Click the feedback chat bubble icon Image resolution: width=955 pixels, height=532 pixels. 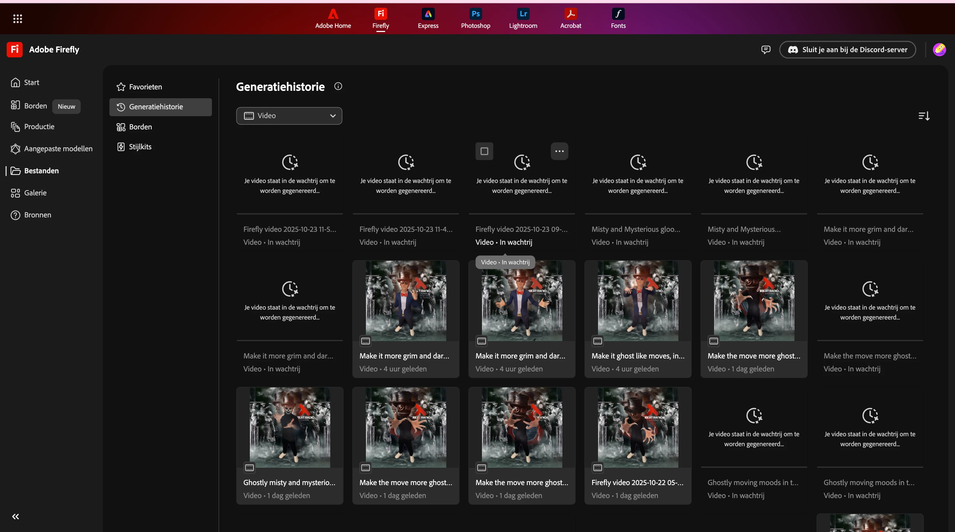765,50
